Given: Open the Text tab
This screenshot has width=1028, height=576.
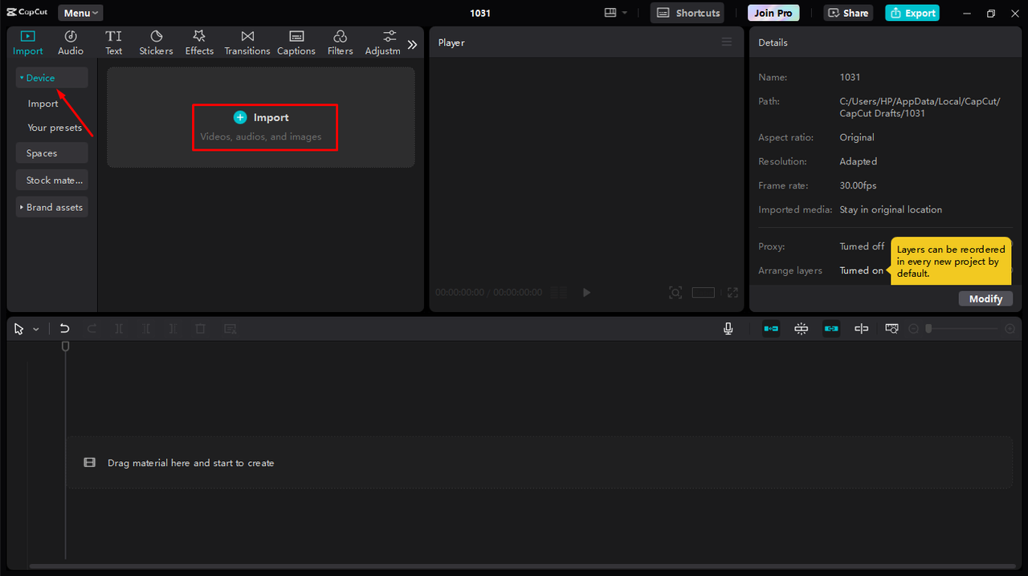Looking at the screenshot, I should point(114,43).
